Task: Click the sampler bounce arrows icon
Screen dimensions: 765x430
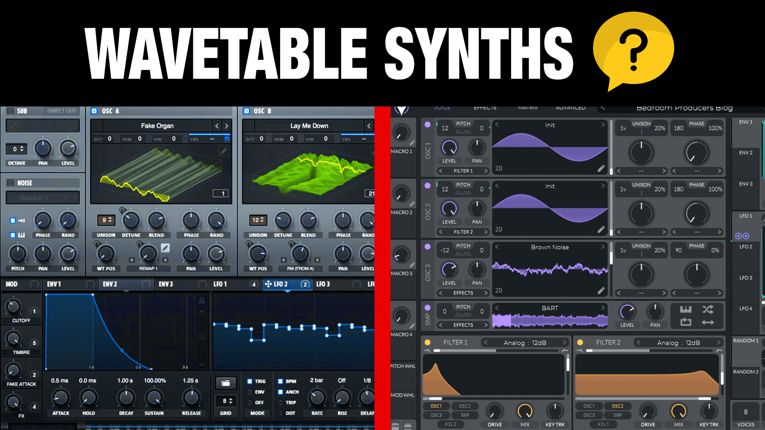Action: [x=708, y=322]
